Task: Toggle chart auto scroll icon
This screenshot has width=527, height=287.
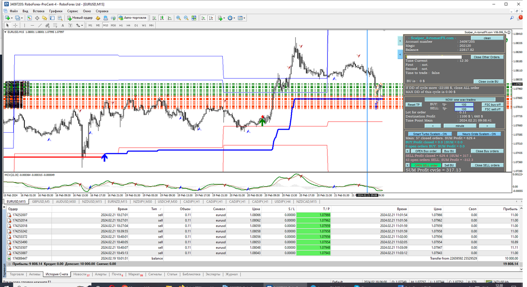Action: click(x=203, y=18)
